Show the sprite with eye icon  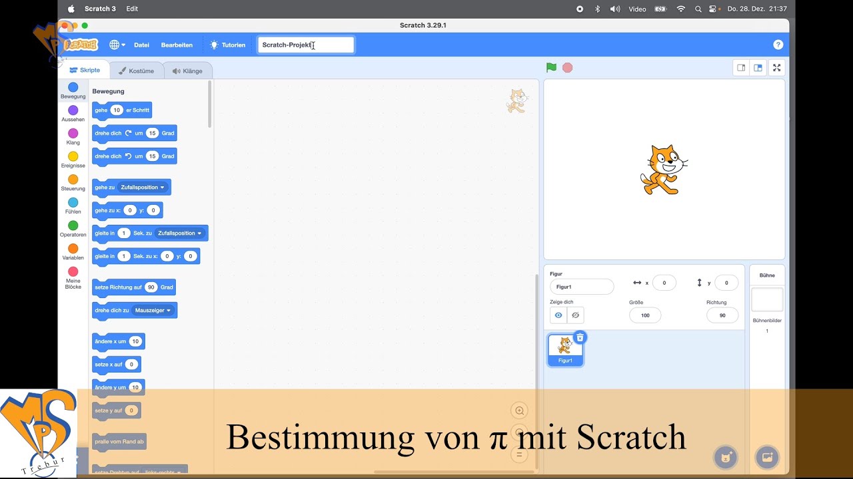click(558, 315)
